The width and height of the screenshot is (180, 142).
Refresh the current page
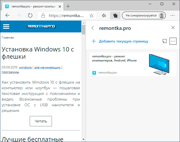(x=30, y=15)
